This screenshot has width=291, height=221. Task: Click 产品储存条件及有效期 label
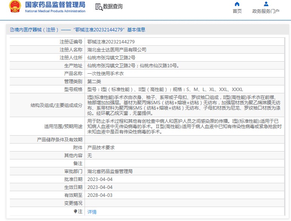60,140
